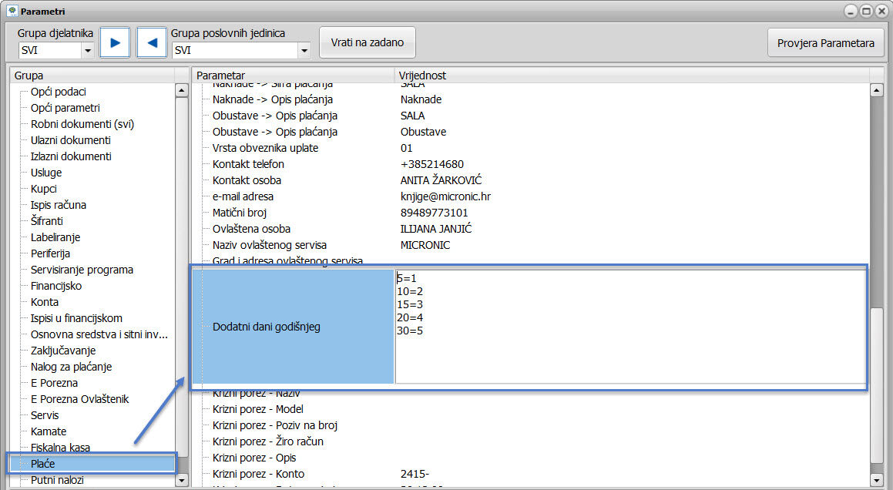Click the Provjera Parametara button
Image resolution: width=893 pixels, height=490 pixels.
[x=826, y=43]
